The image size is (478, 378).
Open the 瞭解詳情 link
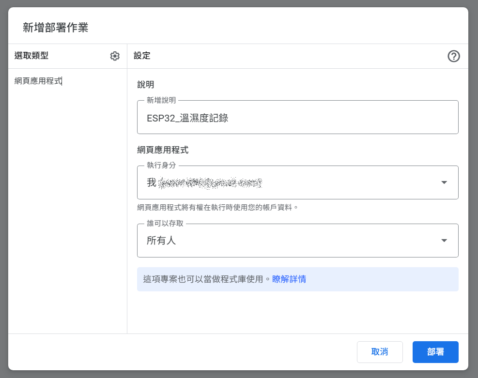click(x=289, y=279)
